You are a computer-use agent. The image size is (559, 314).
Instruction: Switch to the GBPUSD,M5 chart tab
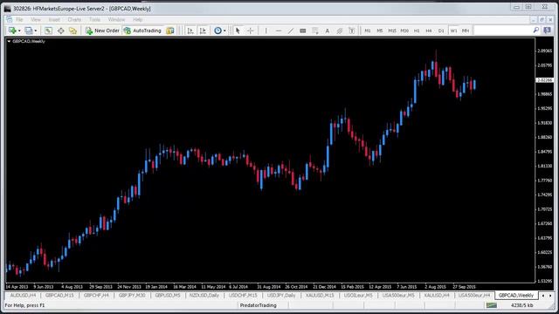[x=168, y=296]
